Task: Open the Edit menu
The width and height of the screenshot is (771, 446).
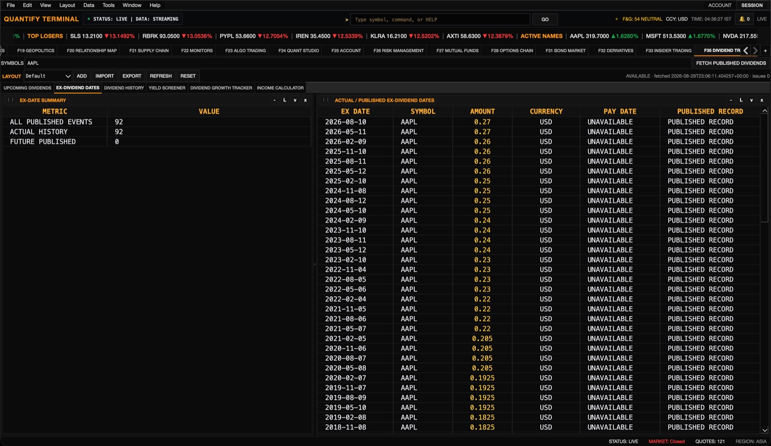Action: pos(27,5)
